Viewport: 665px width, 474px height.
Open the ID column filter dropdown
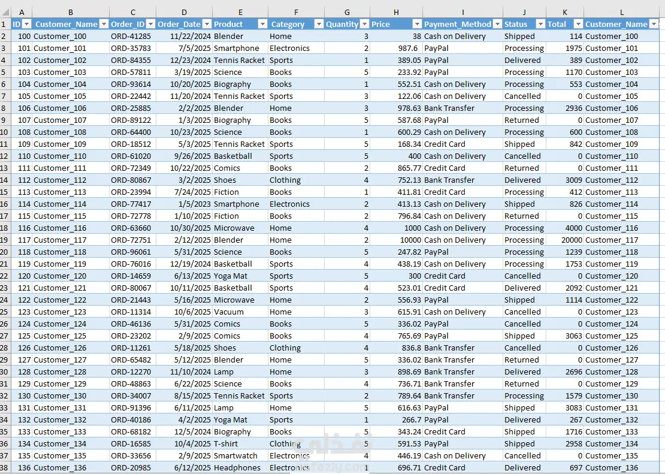[27, 24]
